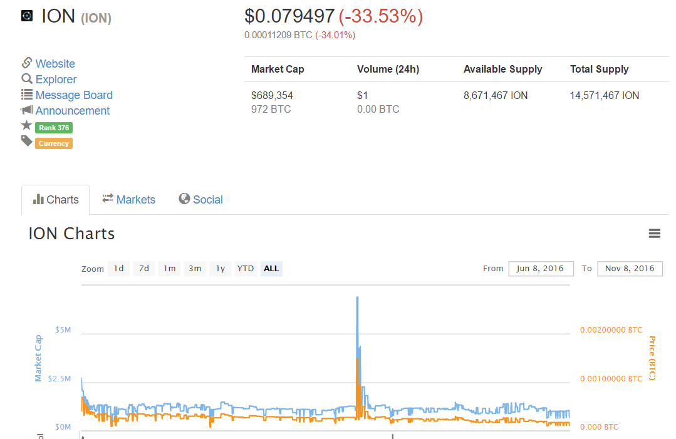Click the 0.00200000 BTC axis tick
The width and height of the screenshot is (676, 439).
(x=611, y=330)
